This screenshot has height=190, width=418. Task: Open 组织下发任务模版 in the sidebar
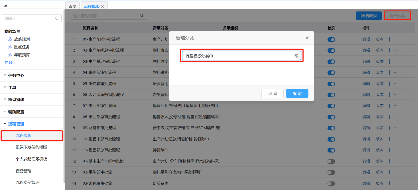[31, 147]
